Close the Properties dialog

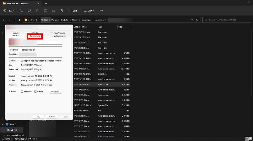click(x=71, y=27)
